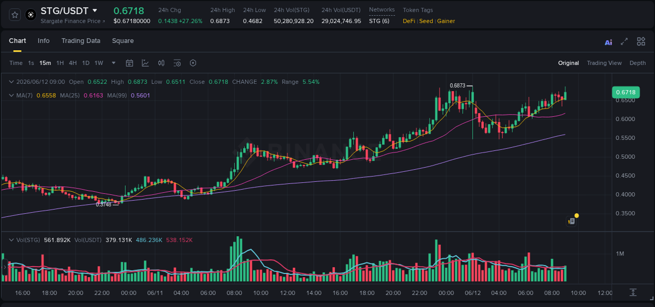Viewport: 655px width, 307px height.
Task: Open the Square tab
Action: click(123, 41)
